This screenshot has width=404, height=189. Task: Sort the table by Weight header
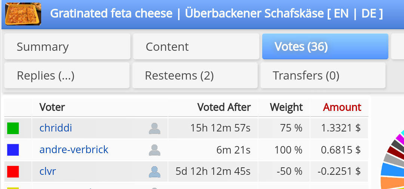point(286,108)
